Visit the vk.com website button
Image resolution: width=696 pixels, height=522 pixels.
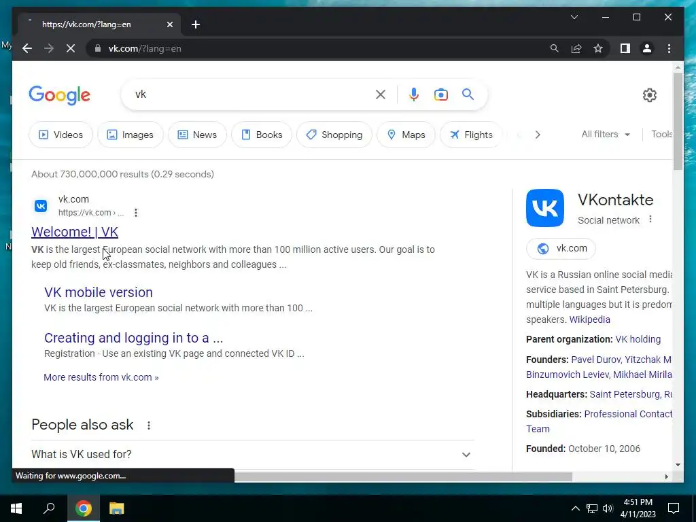tap(561, 248)
